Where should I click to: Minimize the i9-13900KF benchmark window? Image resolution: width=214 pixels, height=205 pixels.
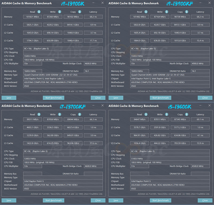point(200,3)
